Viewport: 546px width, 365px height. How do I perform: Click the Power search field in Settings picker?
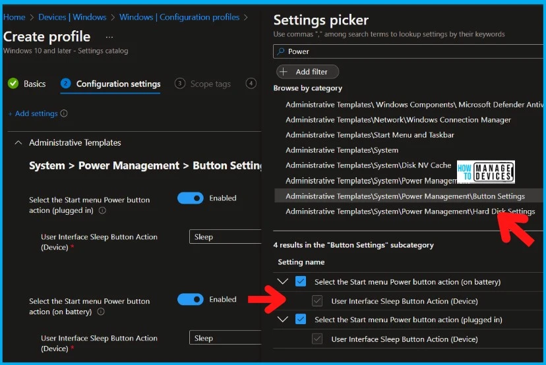408,51
